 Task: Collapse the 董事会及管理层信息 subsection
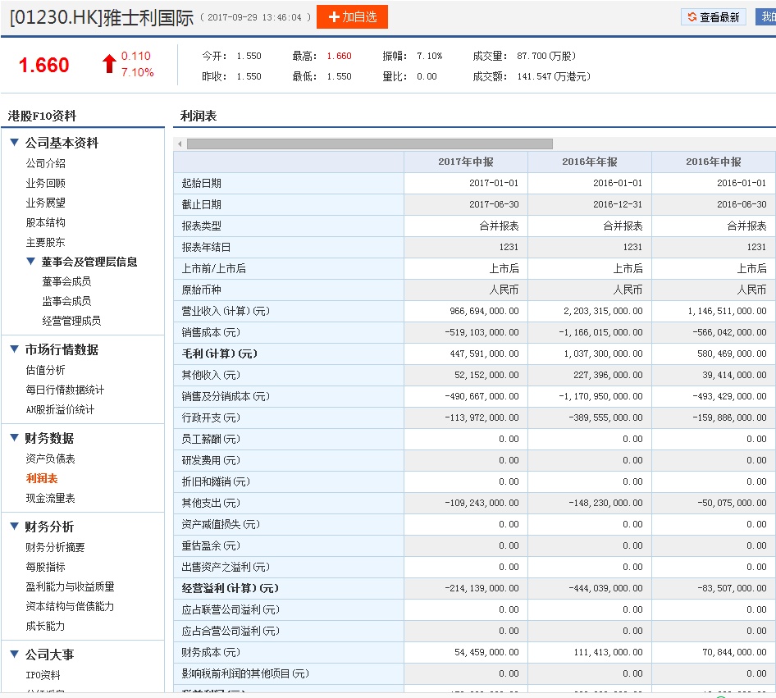point(30,261)
